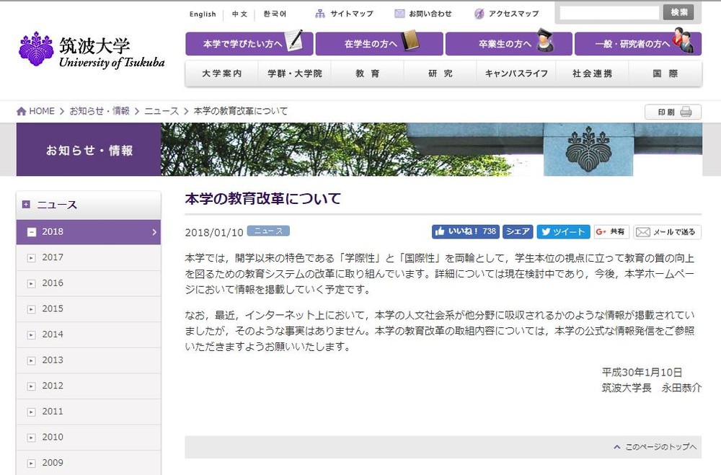Share on Google+ using 共有 icon
The height and width of the screenshot is (475, 721).
click(x=601, y=231)
